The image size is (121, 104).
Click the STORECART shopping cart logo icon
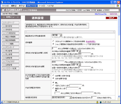click(x=3, y=10)
